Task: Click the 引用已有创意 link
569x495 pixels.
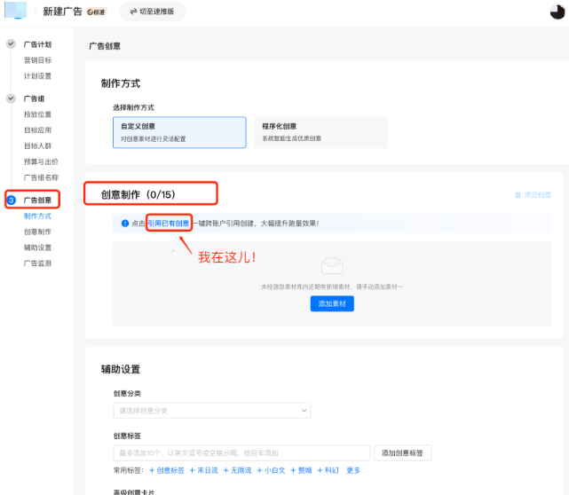Action: pyautogui.click(x=169, y=224)
